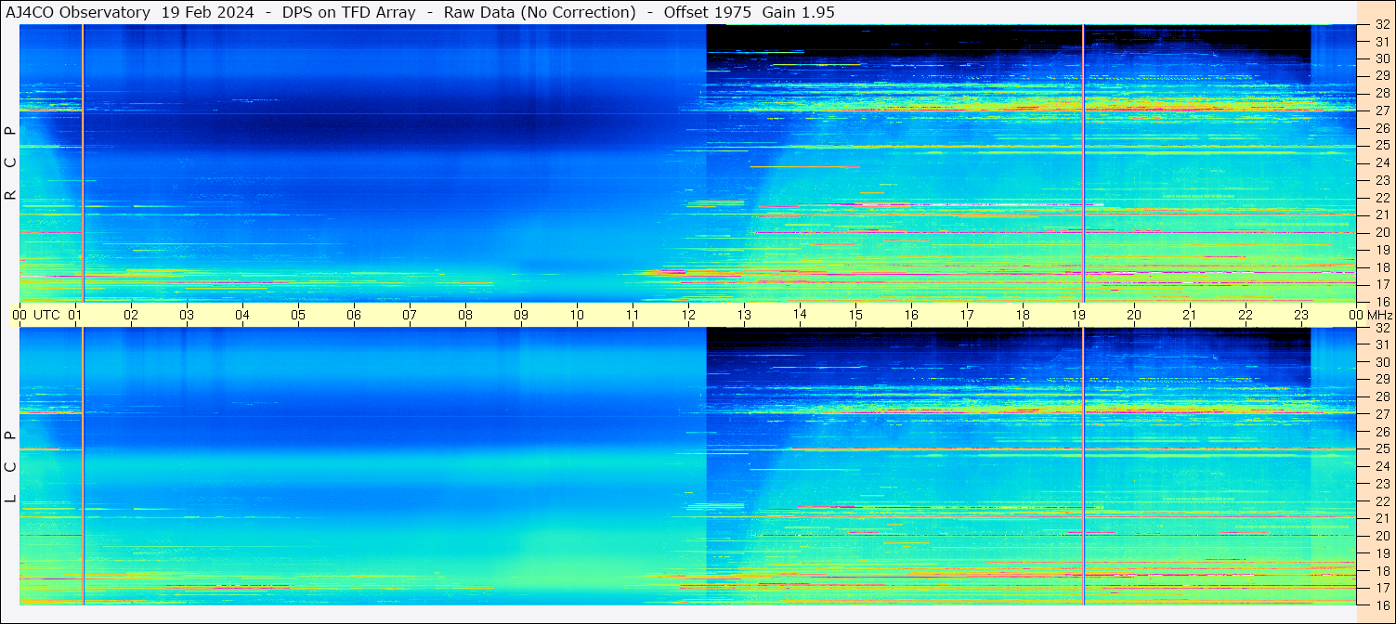Click 16 MHz tick on the LCP frequency scale
The image size is (1396, 624).
point(1381,604)
